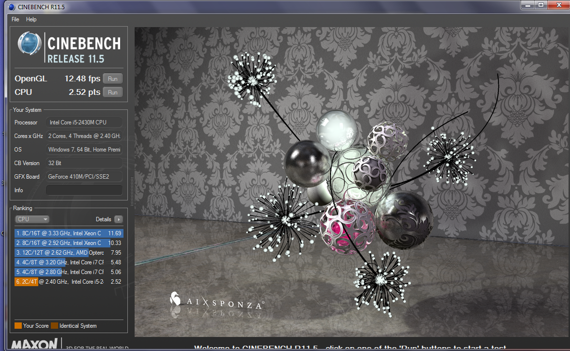
Task: Close the Cinebench window
Action: coord(559,5)
